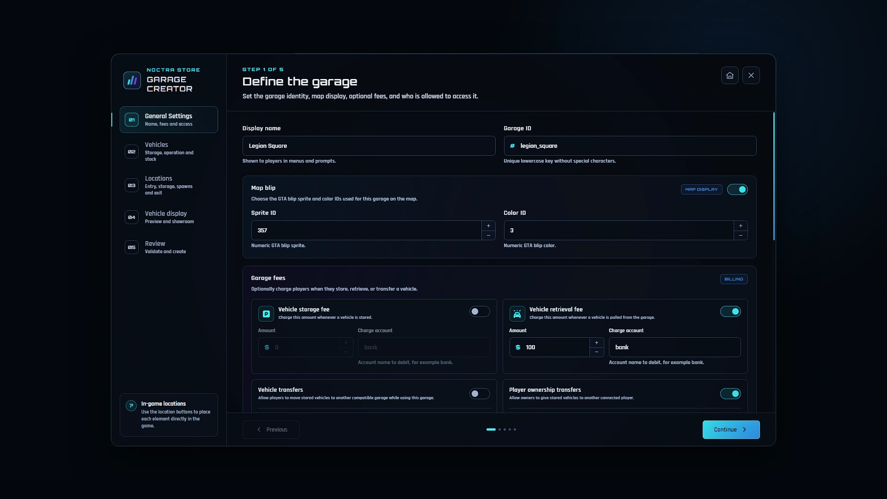Image resolution: width=887 pixels, height=499 pixels.
Task: Disable the vehicle retrieval fee toggle
Action: [x=730, y=311]
